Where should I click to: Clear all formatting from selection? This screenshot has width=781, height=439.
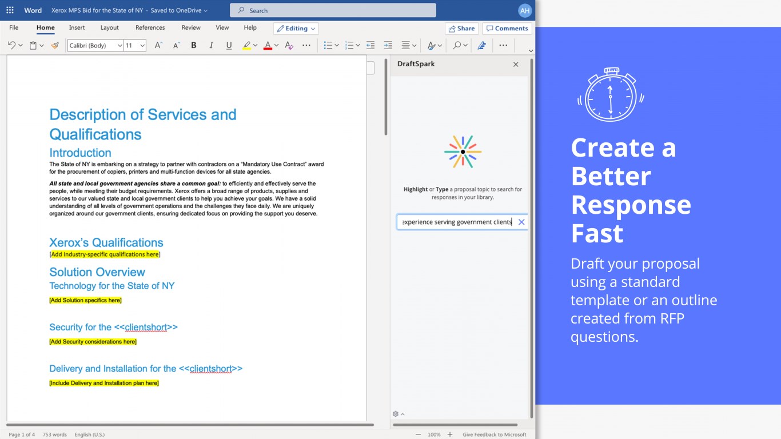289,45
